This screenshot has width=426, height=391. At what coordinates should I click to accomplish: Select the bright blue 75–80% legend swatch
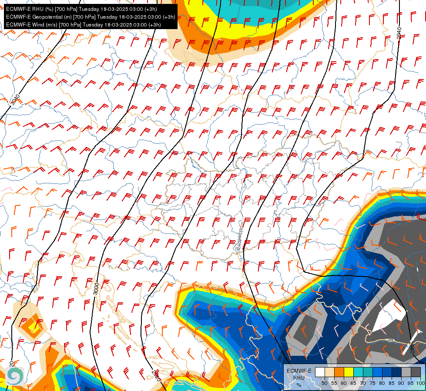pyautogui.click(x=378, y=372)
